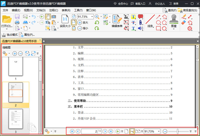Go to first page button
Image resolution: width=200 pixels, height=136 pixels.
point(72,131)
